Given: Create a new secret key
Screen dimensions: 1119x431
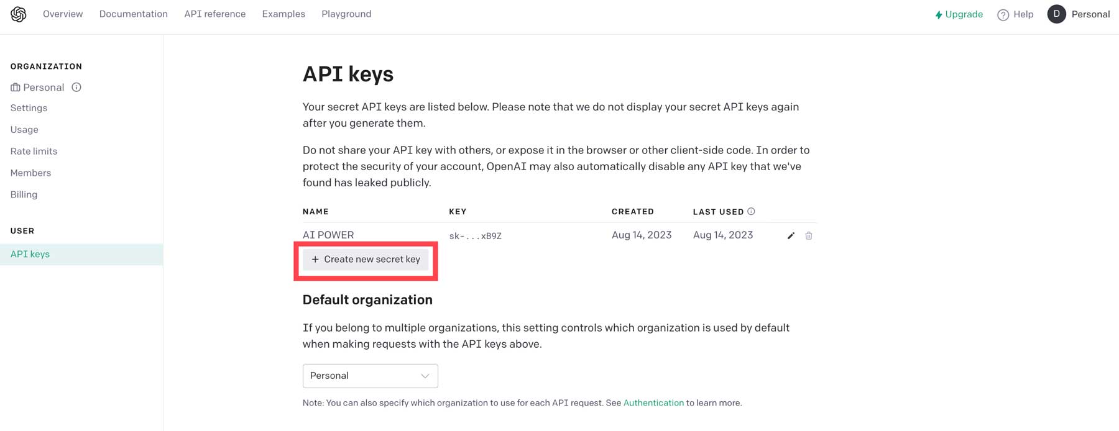Looking at the screenshot, I should coord(366,259).
